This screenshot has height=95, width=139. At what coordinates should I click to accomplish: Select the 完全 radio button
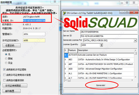(x=6, y=63)
